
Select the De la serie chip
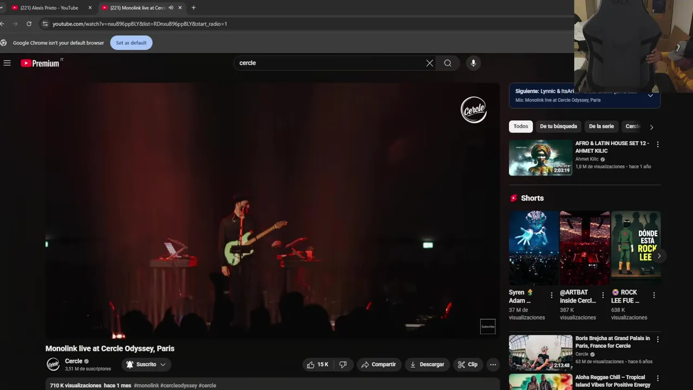pyautogui.click(x=601, y=126)
